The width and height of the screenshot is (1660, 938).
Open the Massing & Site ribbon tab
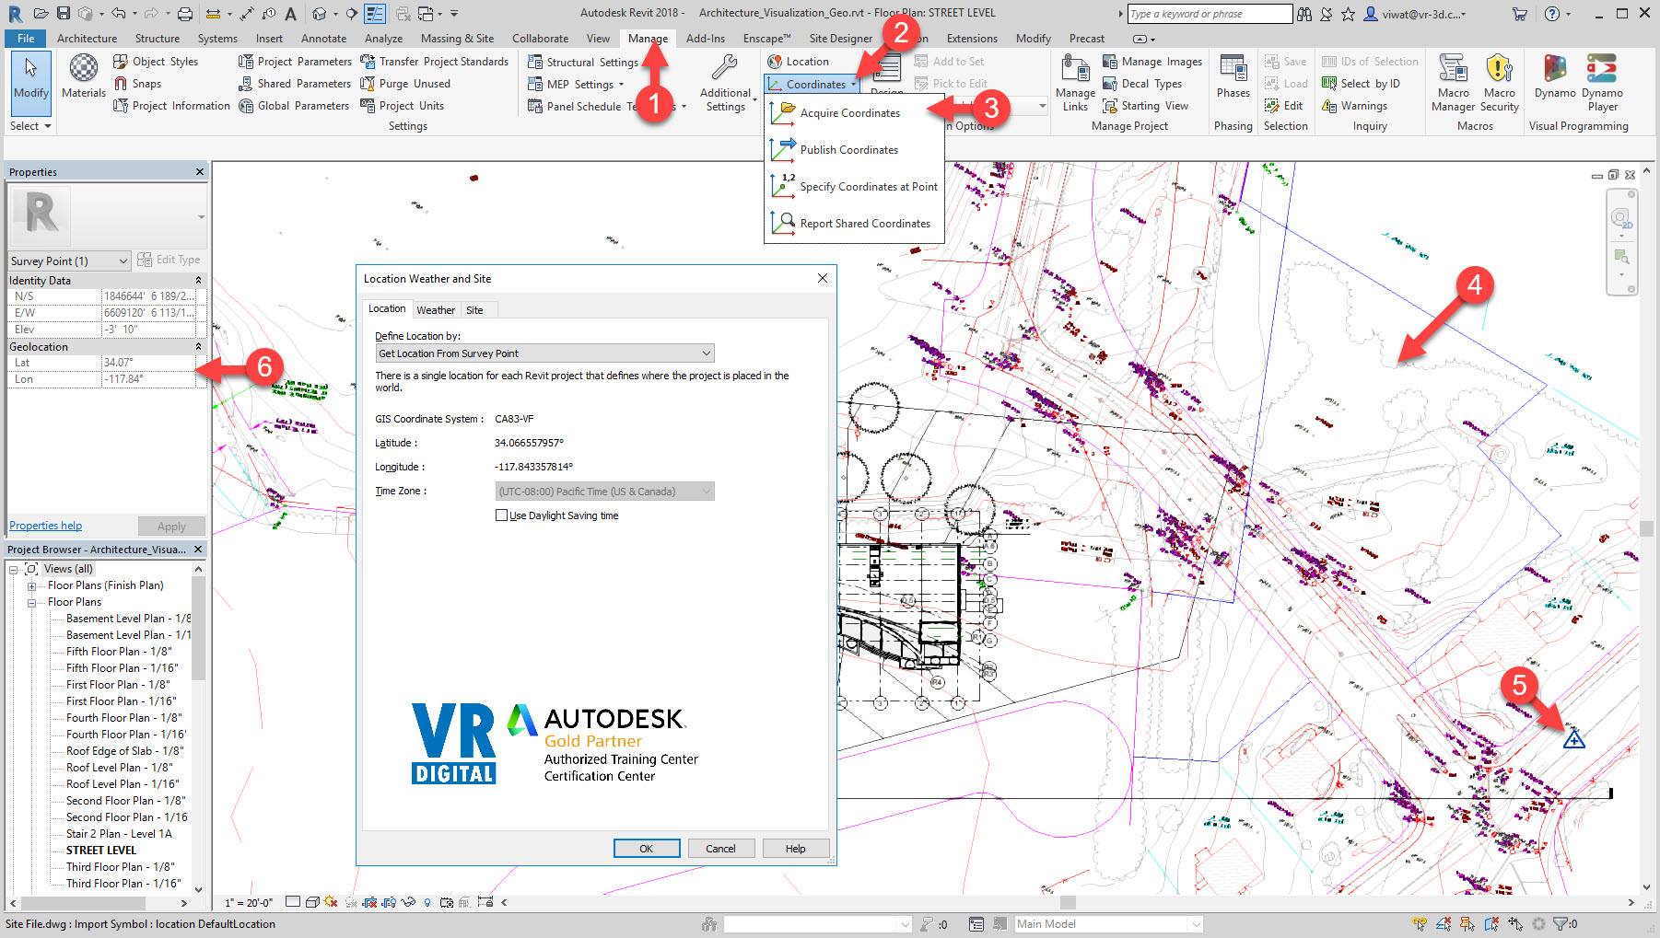pos(457,39)
